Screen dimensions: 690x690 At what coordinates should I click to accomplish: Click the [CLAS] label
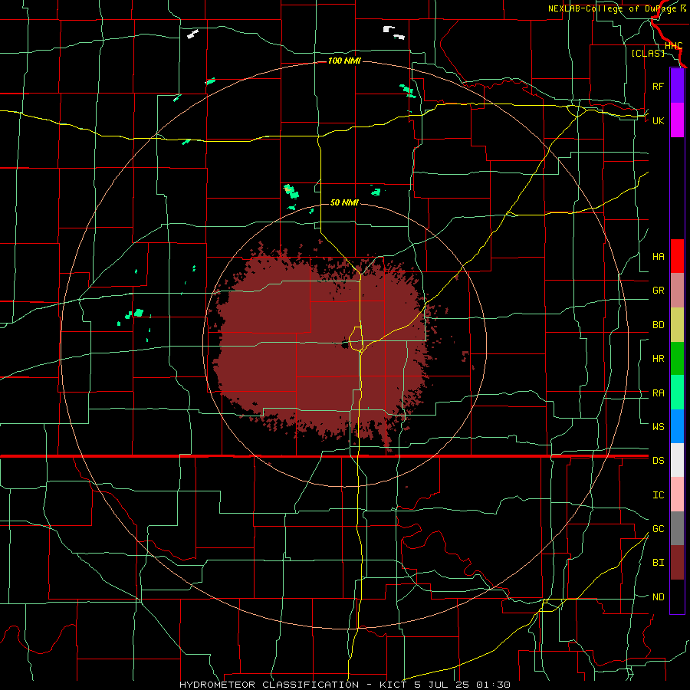pyautogui.click(x=647, y=53)
